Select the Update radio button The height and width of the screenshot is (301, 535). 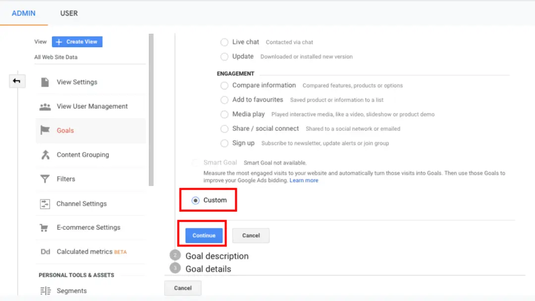tap(224, 56)
